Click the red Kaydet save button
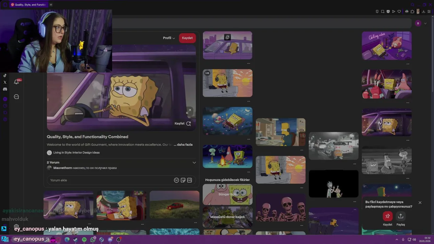 click(187, 38)
